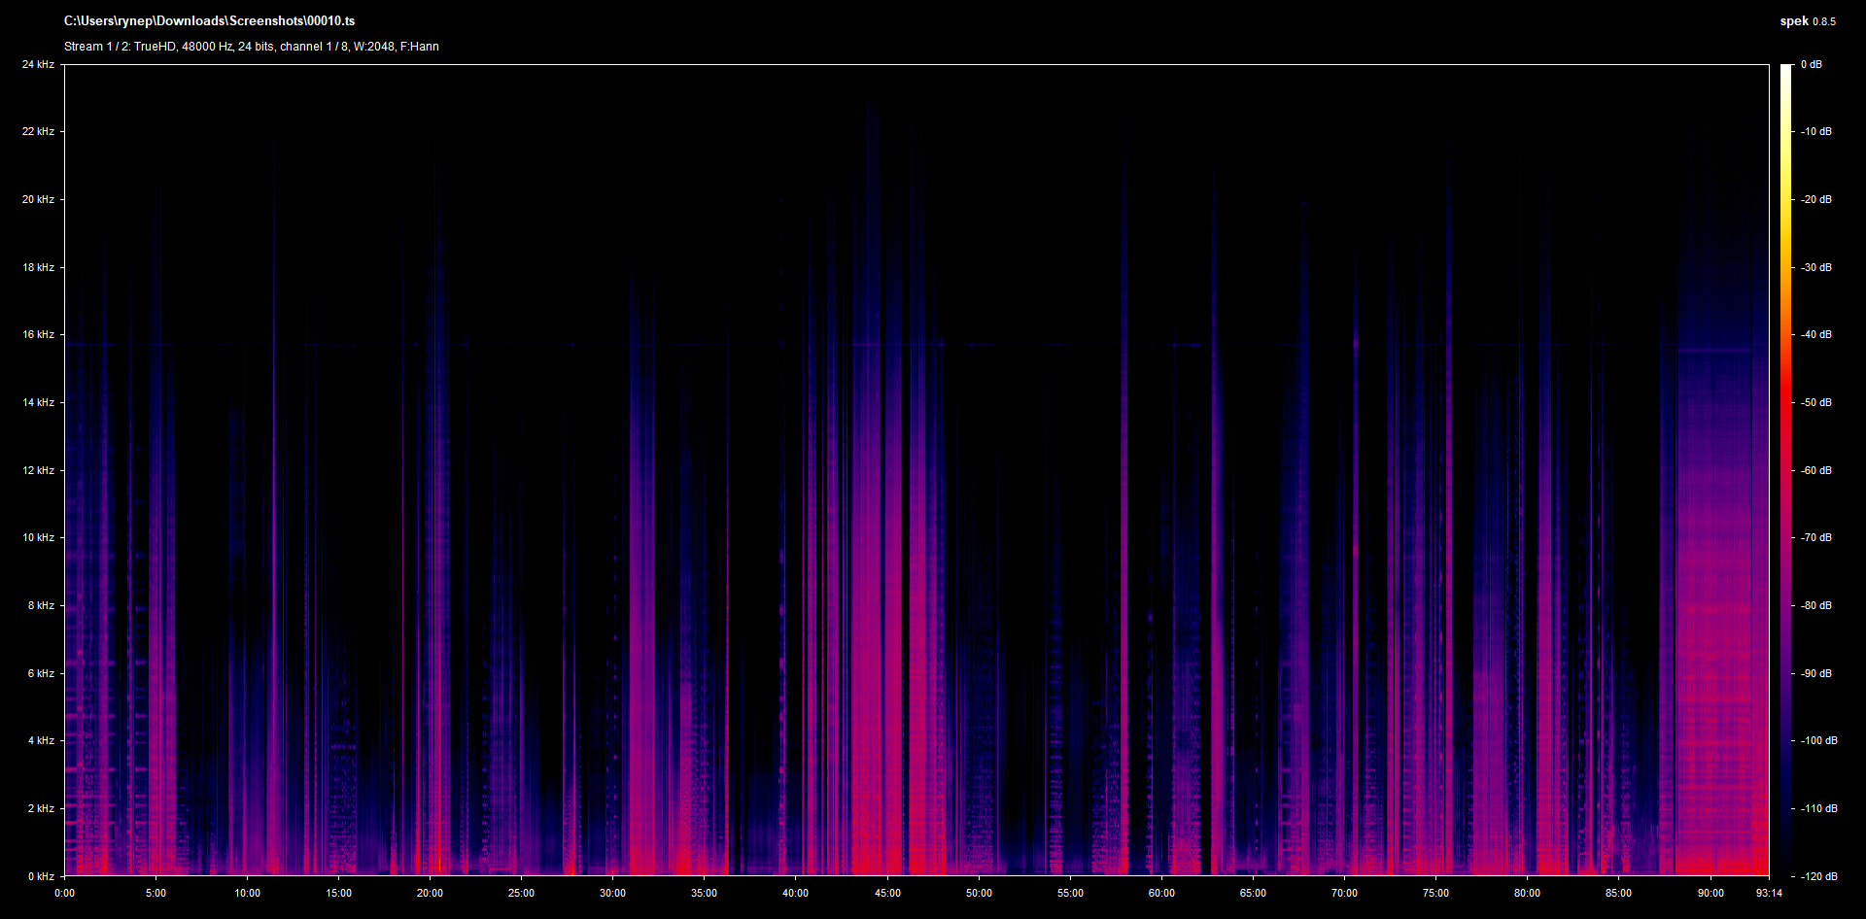This screenshot has width=1866, height=919.
Task: Click the 30:00 time axis marker
Action: pyautogui.click(x=612, y=893)
